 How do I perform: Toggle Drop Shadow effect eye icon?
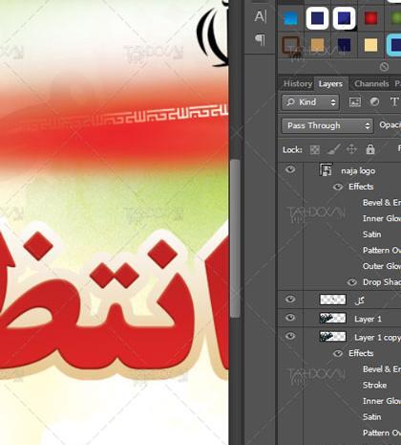pyautogui.click(x=351, y=282)
